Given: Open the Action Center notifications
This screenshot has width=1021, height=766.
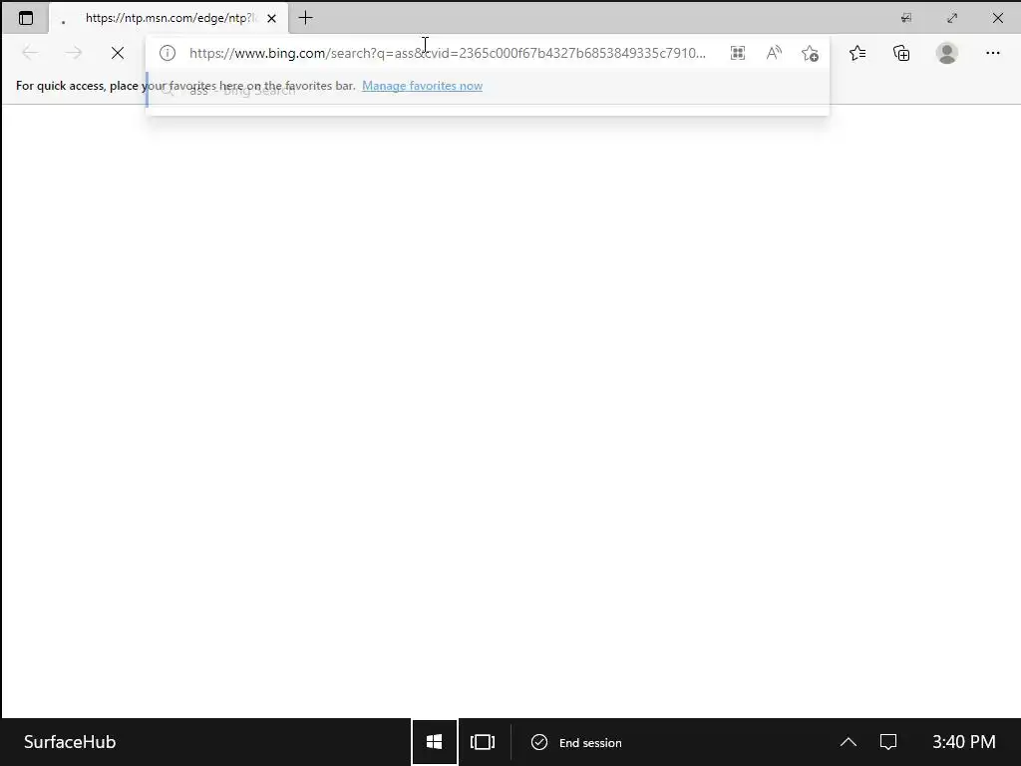Looking at the screenshot, I should click(888, 742).
